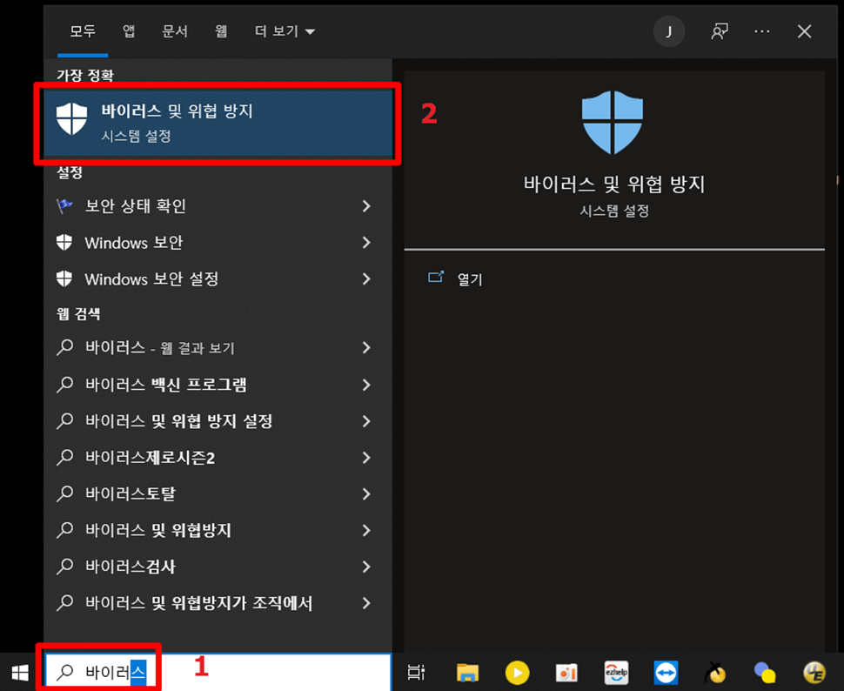Expand chevron for 바이러스토탈
The image size is (844, 691).
366,493
